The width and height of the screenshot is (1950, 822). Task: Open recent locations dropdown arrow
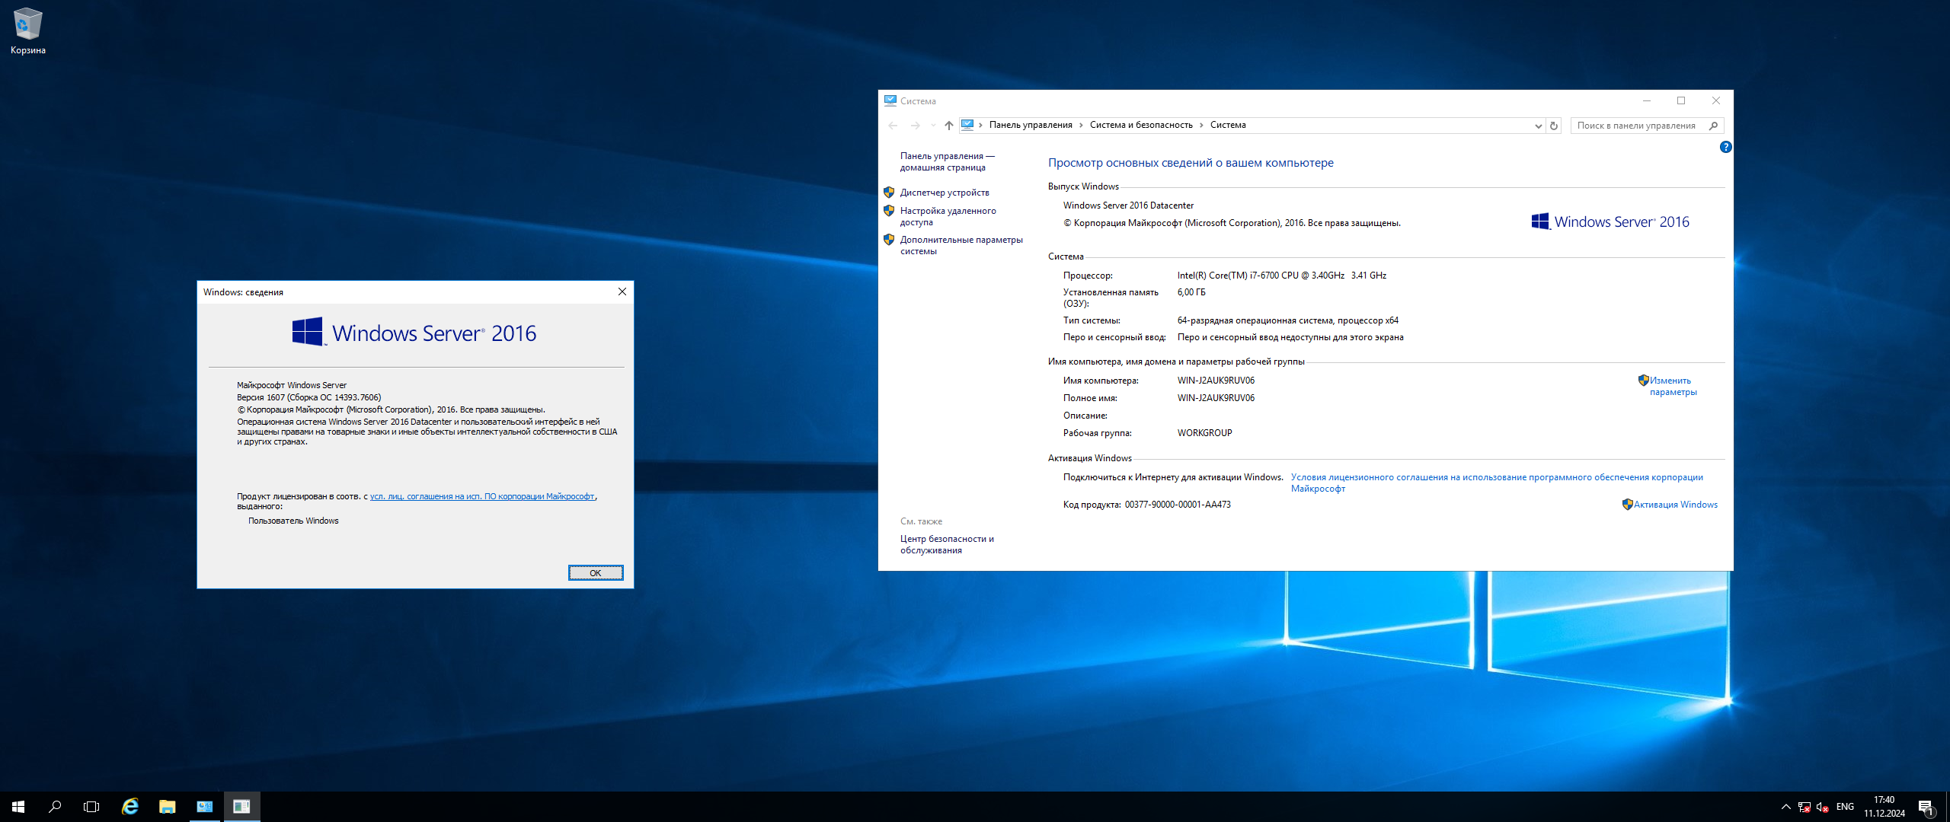click(933, 126)
